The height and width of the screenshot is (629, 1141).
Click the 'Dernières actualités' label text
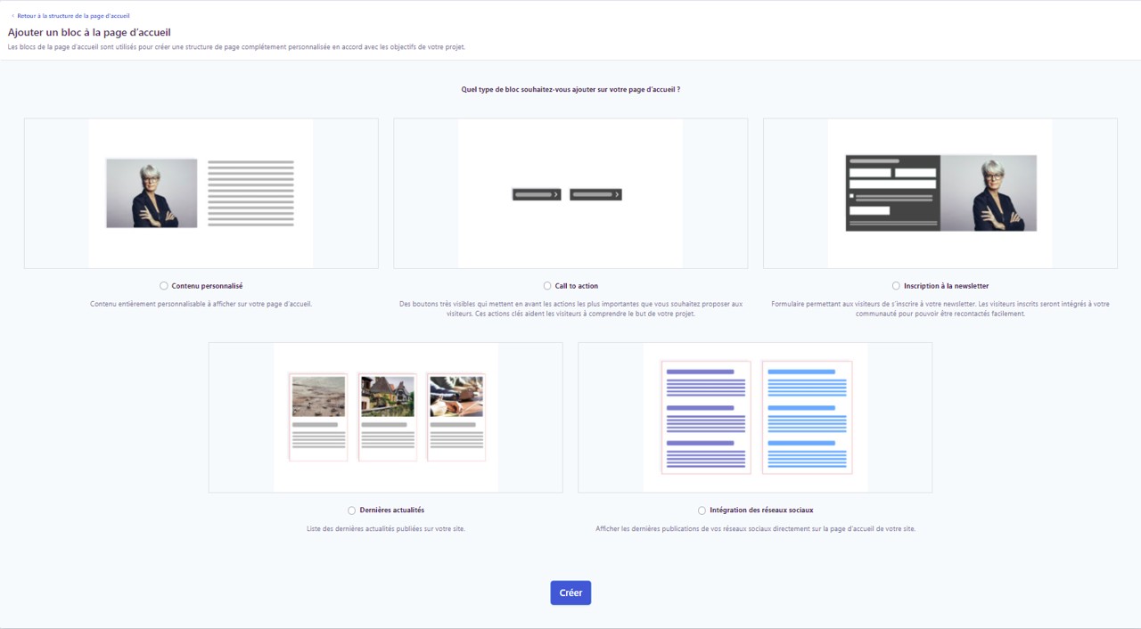(391, 511)
